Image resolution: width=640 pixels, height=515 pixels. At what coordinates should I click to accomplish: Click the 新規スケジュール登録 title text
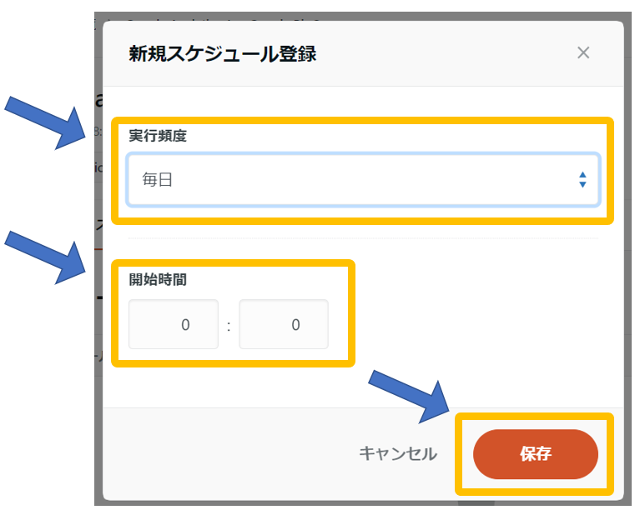click(x=222, y=54)
